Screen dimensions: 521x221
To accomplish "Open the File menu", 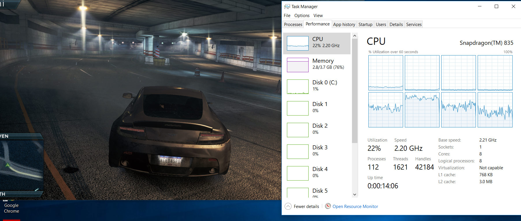I will coord(287,15).
